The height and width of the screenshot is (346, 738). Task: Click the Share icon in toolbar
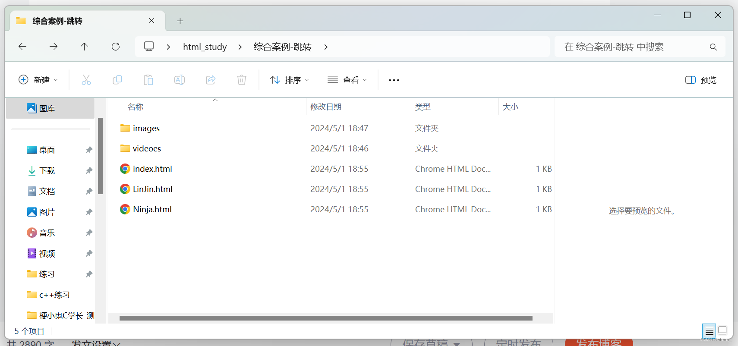click(x=211, y=80)
